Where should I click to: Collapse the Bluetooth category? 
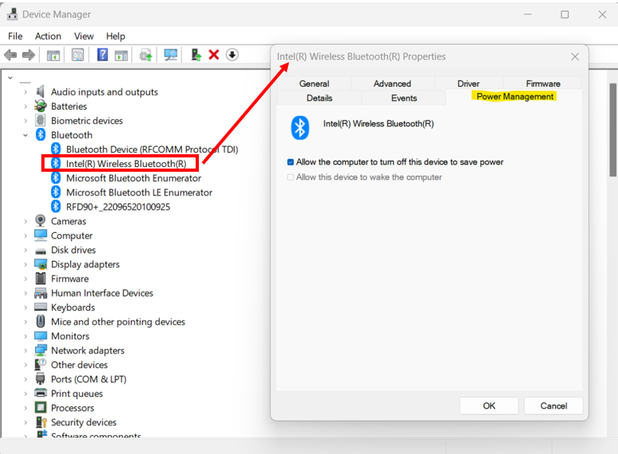click(25, 135)
